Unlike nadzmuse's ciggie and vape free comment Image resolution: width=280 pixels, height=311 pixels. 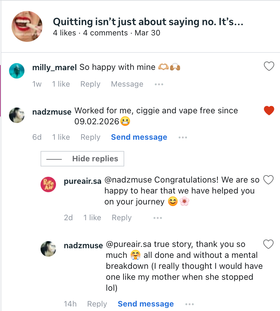point(269,111)
